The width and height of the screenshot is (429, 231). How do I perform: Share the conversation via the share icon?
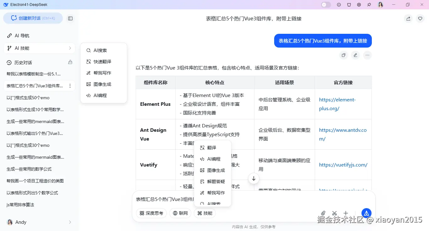pyautogui.click(x=408, y=18)
